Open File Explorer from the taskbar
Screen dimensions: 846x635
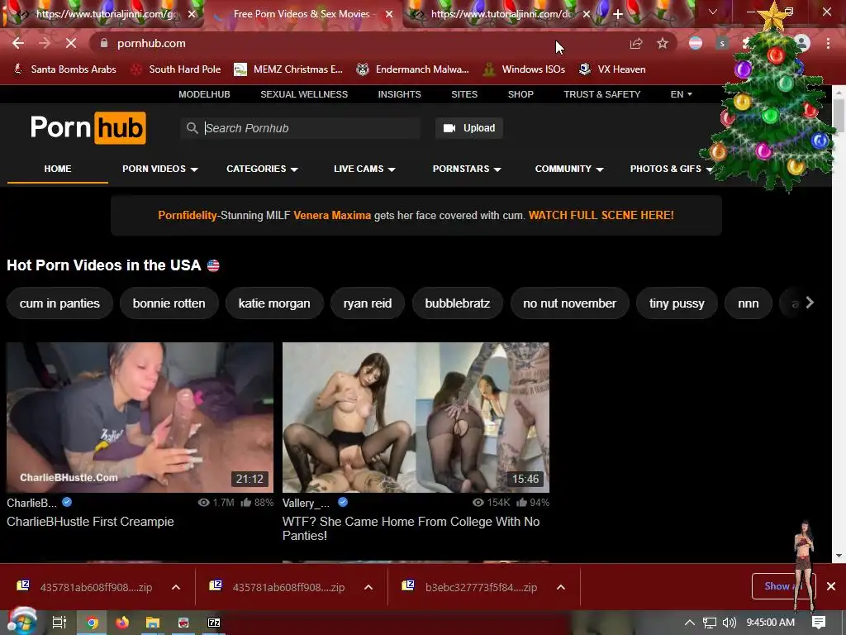click(x=153, y=623)
